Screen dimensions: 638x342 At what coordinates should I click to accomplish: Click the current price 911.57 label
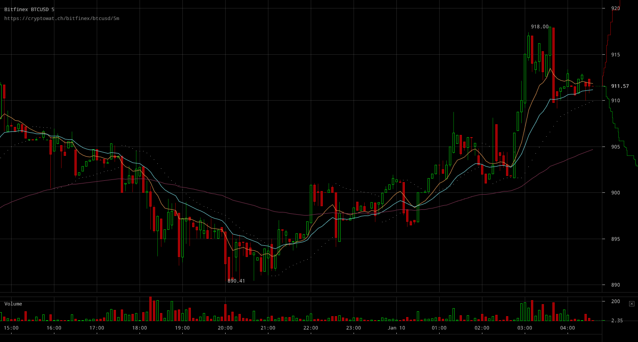(x=620, y=86)
